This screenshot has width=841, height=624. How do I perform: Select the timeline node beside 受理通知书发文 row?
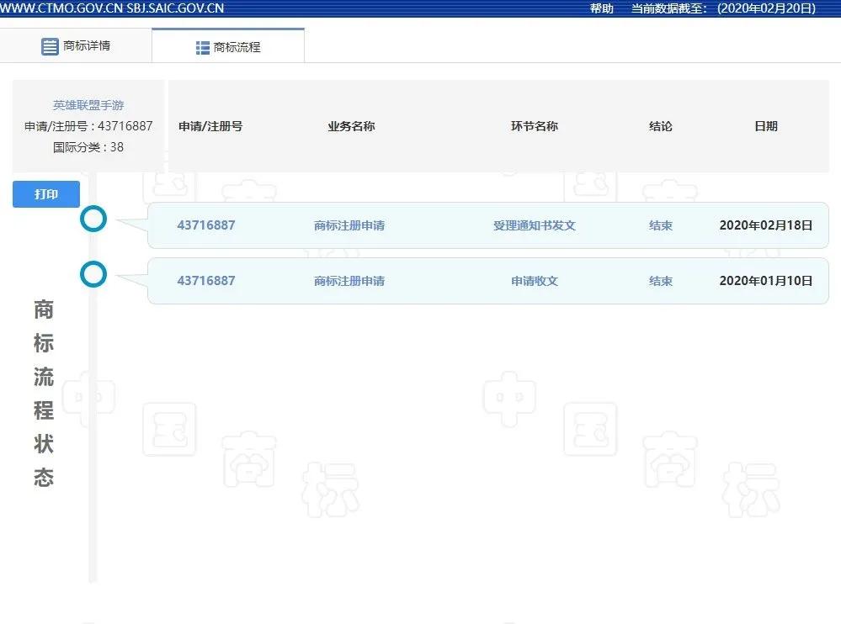pos(93,219)
